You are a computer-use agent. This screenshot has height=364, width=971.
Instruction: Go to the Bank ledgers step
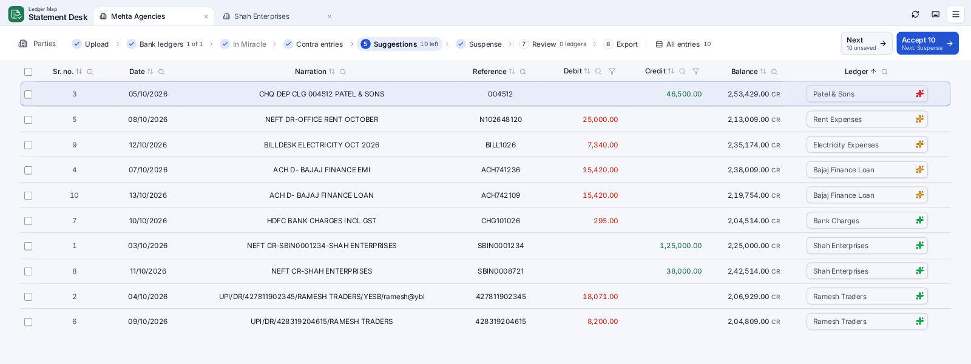[164, 44]
